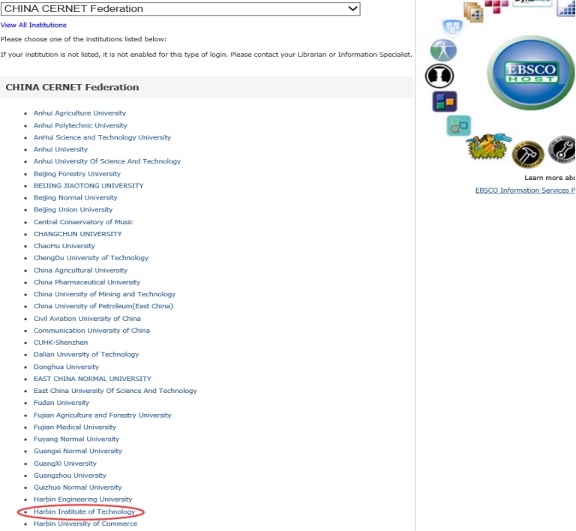The height and width of the screenshot is (531, 576).
Task: Click the large EBSCOhost logo
Action: [531, 73]
